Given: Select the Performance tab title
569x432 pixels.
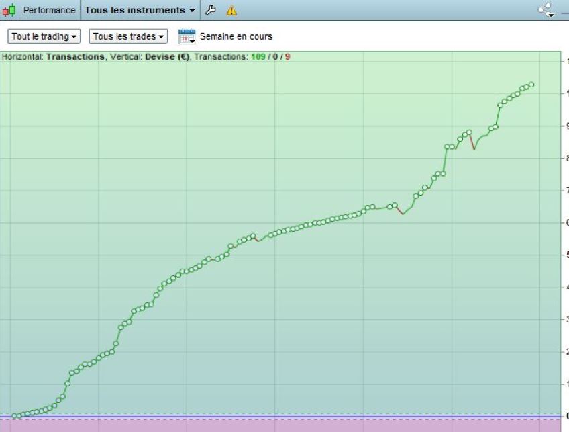Looking at the screenshot, I should [x=49, y=10].
